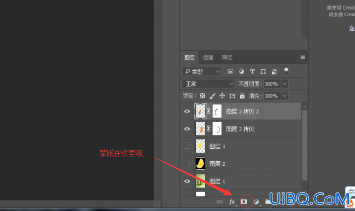Lock artboard nesting icon
This screenshot has width=355, height=211.
click(232, 96)
